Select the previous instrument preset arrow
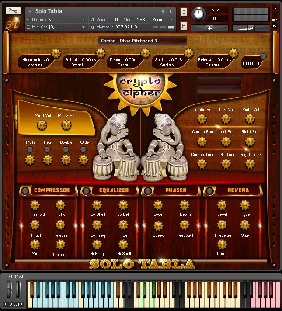 click(x=163, y=11)
